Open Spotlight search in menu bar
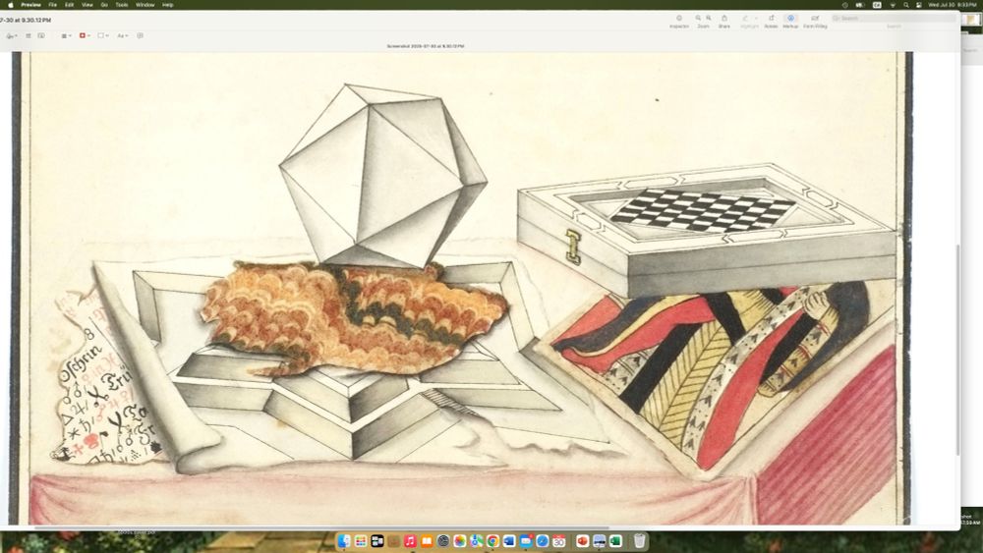983x553 pixels. 906,4
